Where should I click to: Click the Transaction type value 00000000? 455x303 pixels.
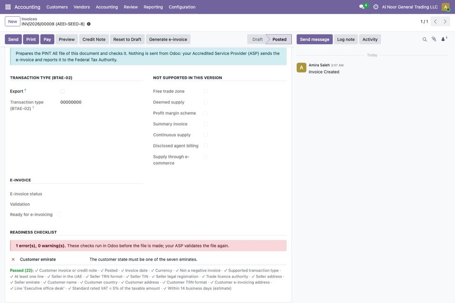pos(71,102)
